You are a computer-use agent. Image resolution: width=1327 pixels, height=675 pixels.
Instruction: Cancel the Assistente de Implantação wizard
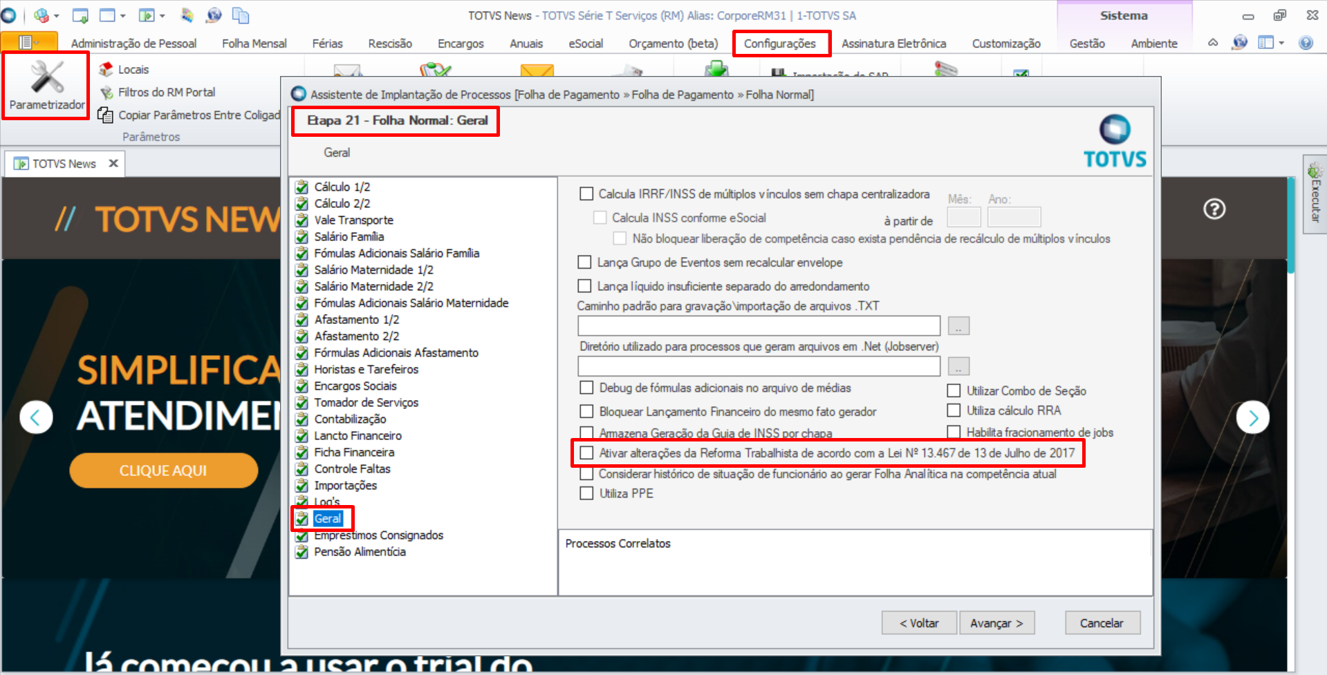(x=1102, y=623)
